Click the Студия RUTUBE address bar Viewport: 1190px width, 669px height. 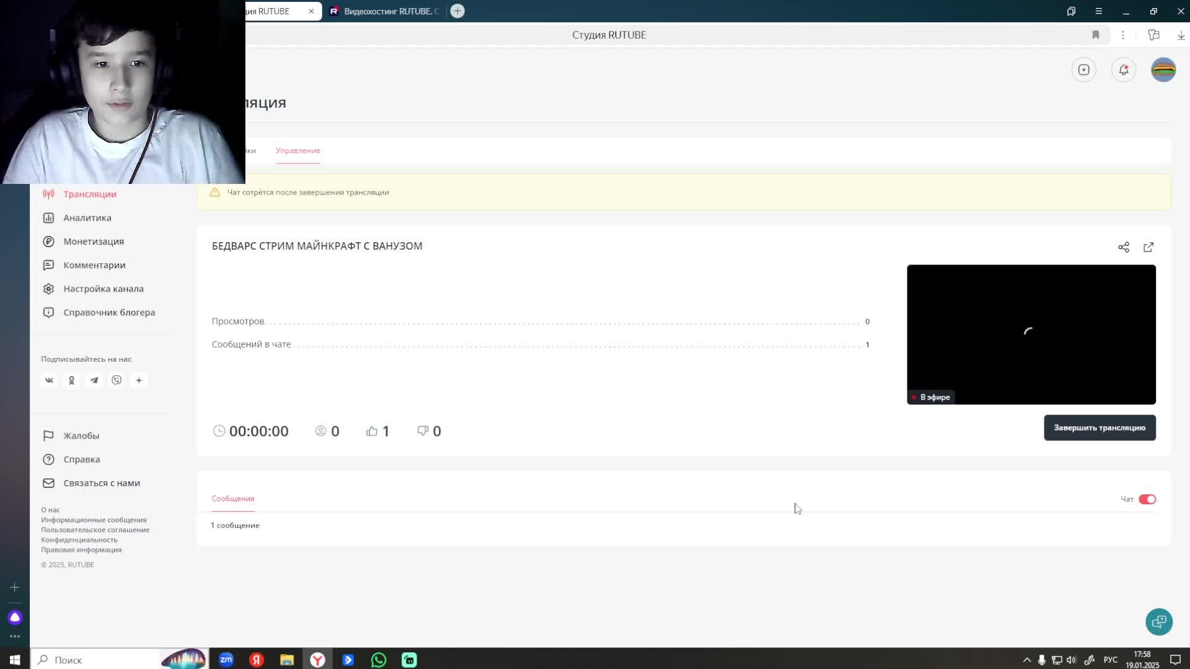click(609, 35)
